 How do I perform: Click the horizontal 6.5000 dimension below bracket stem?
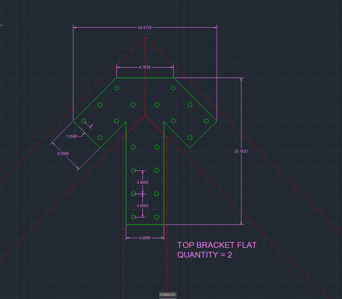(x=145, y=238)
